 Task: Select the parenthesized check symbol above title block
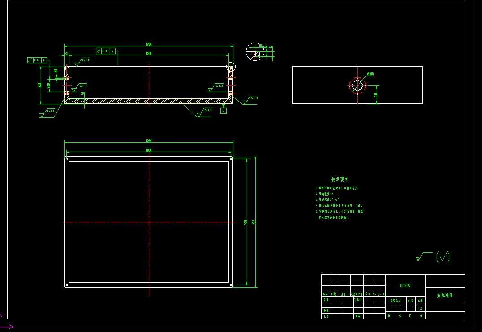(x=443, y=257)
